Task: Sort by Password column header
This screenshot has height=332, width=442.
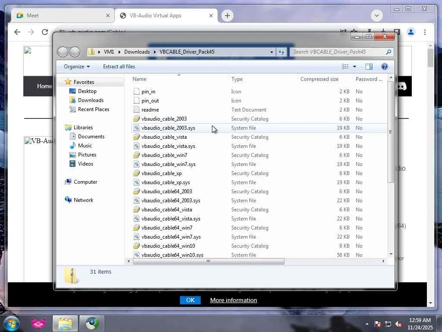Action: [x=369, y=79]
